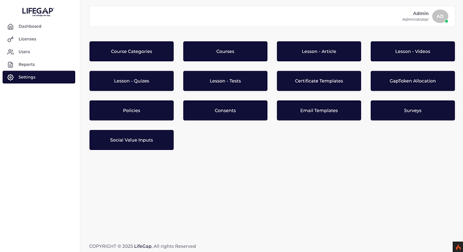
Task: Click the Licenses key icon
Action: click(10, 39)
